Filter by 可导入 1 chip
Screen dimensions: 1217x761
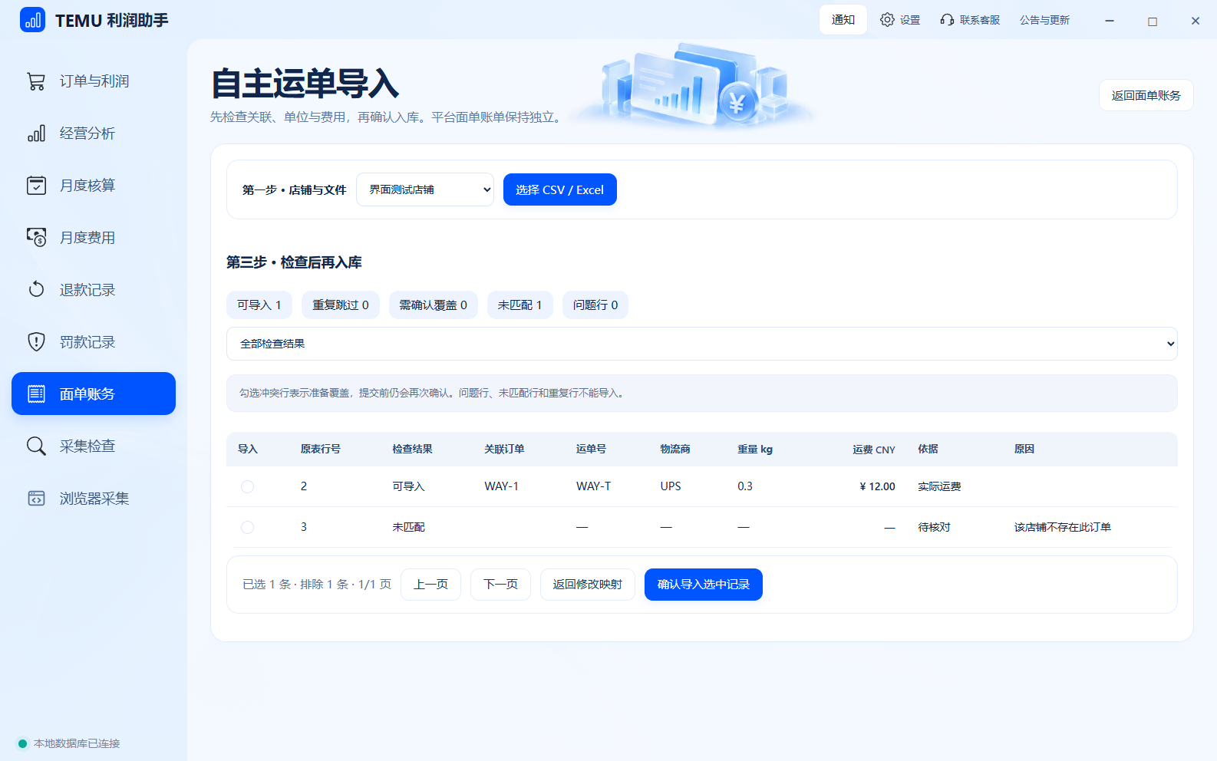[259, 305]
